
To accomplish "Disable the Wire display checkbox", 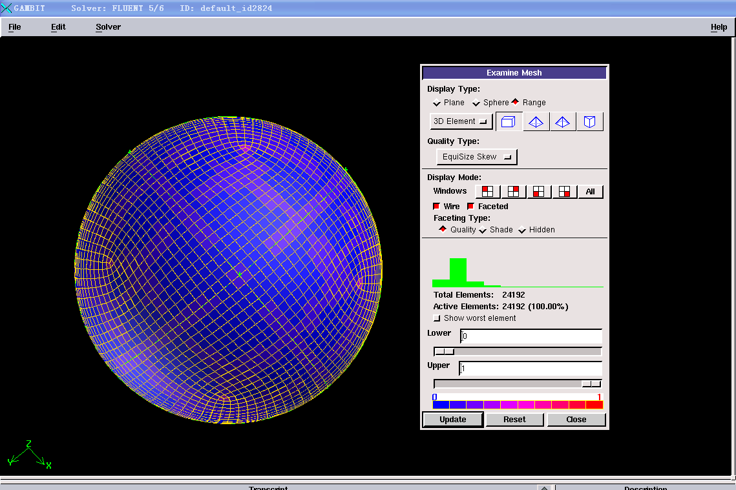I will point(436,207).
